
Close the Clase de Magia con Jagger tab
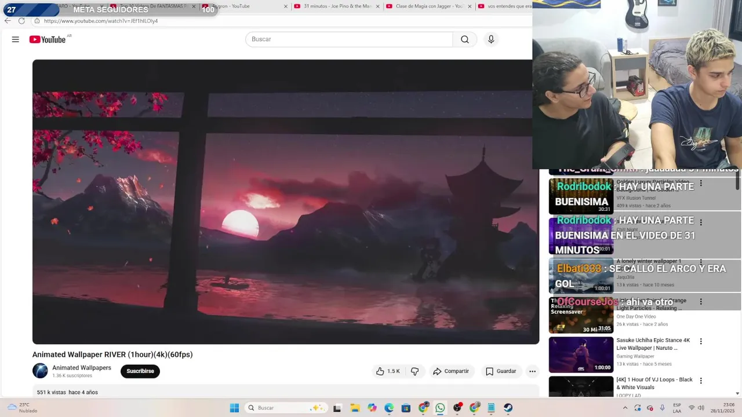pos(470,6)
